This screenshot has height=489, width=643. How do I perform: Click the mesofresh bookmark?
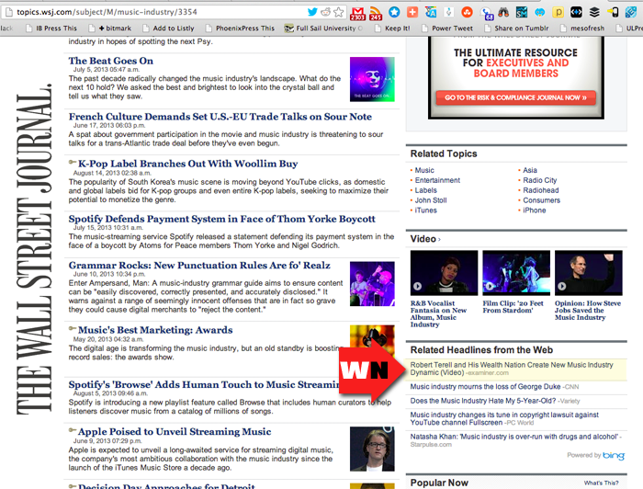pyautogui.click(x=582, y=28)
